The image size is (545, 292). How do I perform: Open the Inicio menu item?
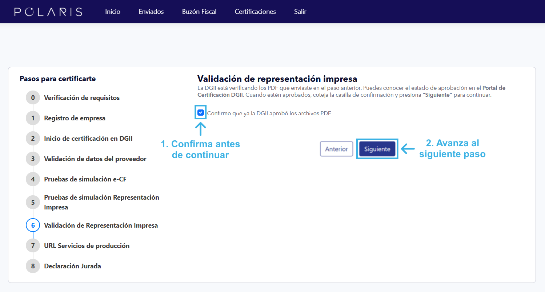113,12
